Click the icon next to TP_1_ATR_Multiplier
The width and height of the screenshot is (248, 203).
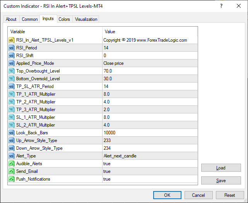point(12,94)
